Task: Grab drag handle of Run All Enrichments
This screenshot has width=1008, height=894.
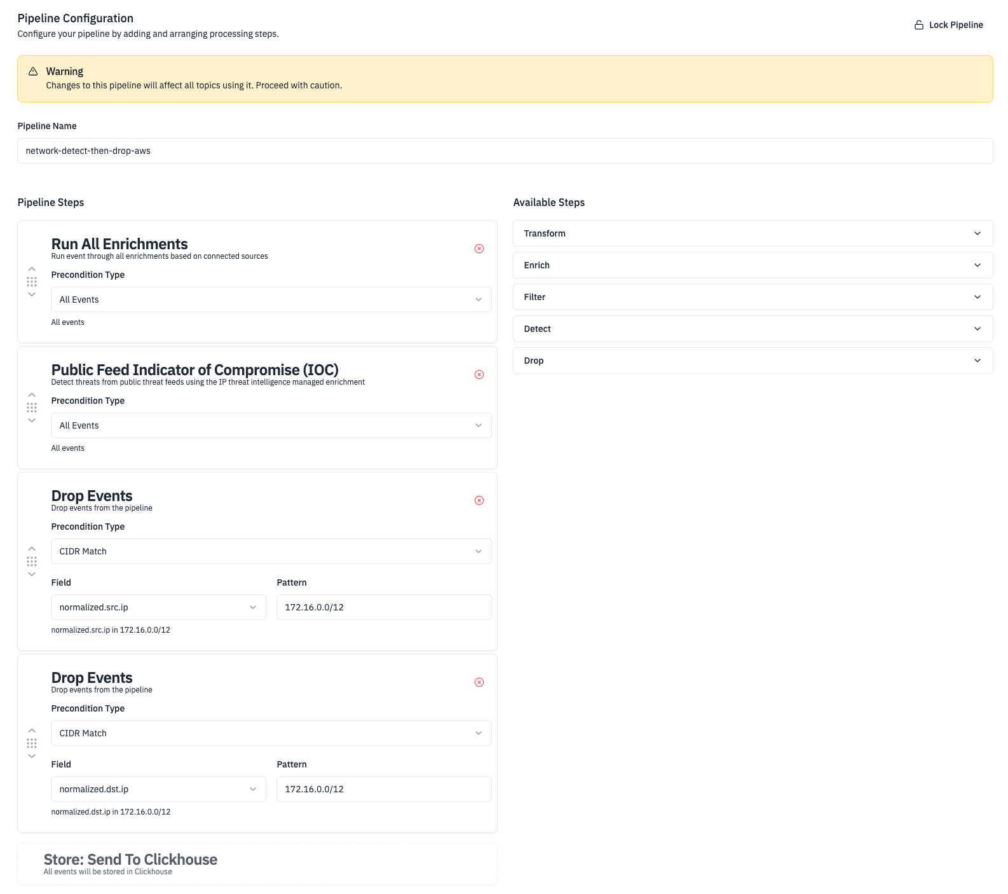Action: coord(32,282)
